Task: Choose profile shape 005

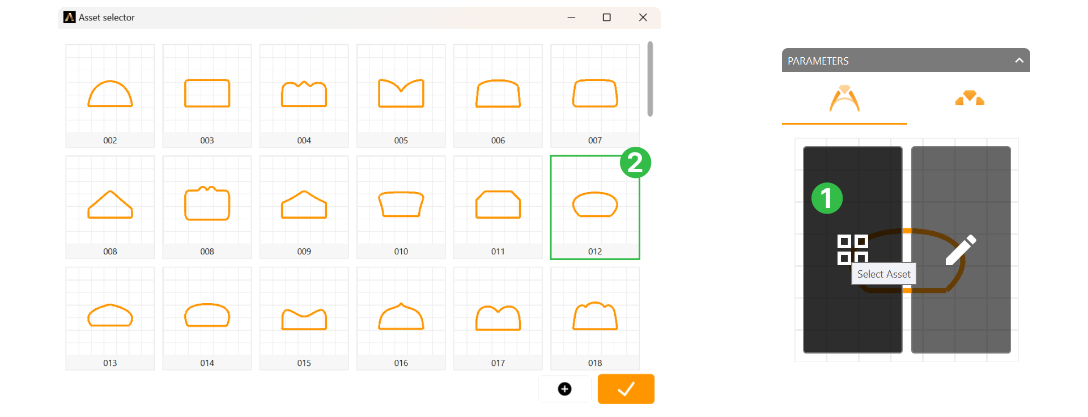Action: 401,95
